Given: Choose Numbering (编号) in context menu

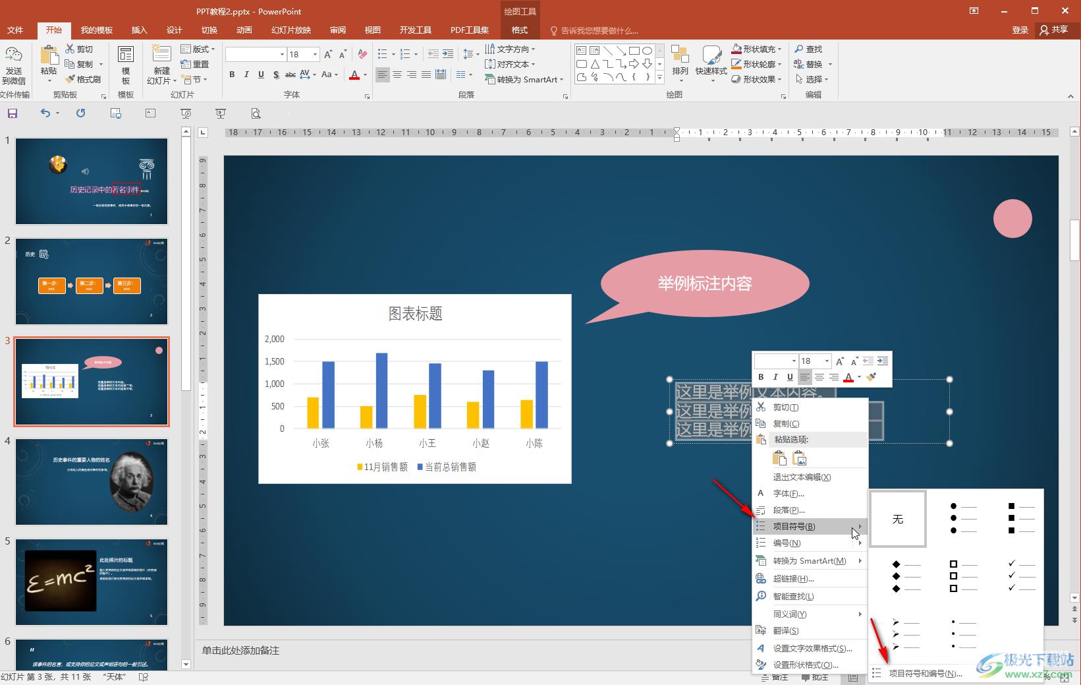Looking at the screenshot, I should (x=810, y=543).
